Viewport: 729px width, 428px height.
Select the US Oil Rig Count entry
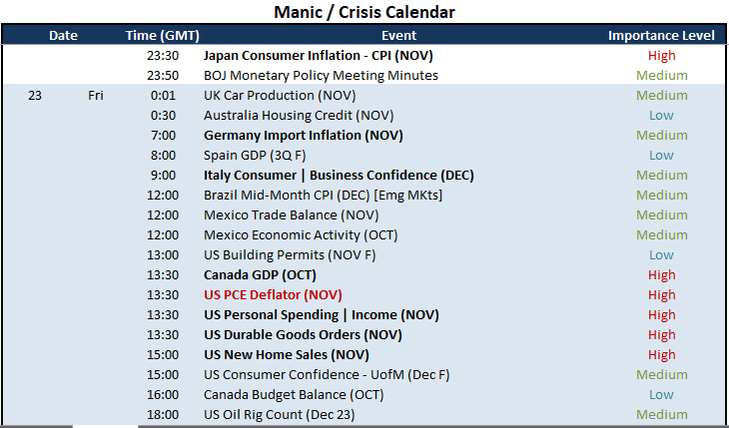pyautogui.click(x=280, y=415)
